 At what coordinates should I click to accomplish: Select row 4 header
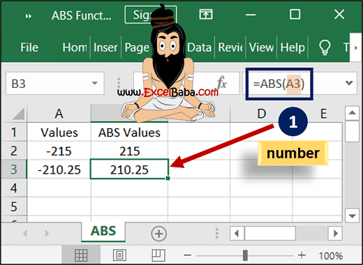click(x=14, y=188)
